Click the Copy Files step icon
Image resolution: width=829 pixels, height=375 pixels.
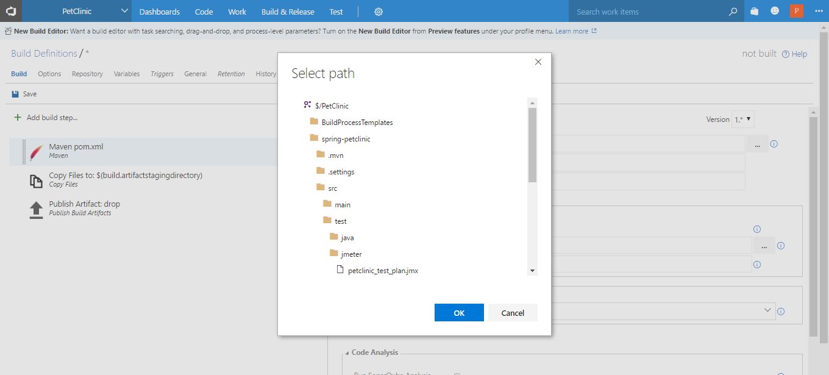coord(37,180)
